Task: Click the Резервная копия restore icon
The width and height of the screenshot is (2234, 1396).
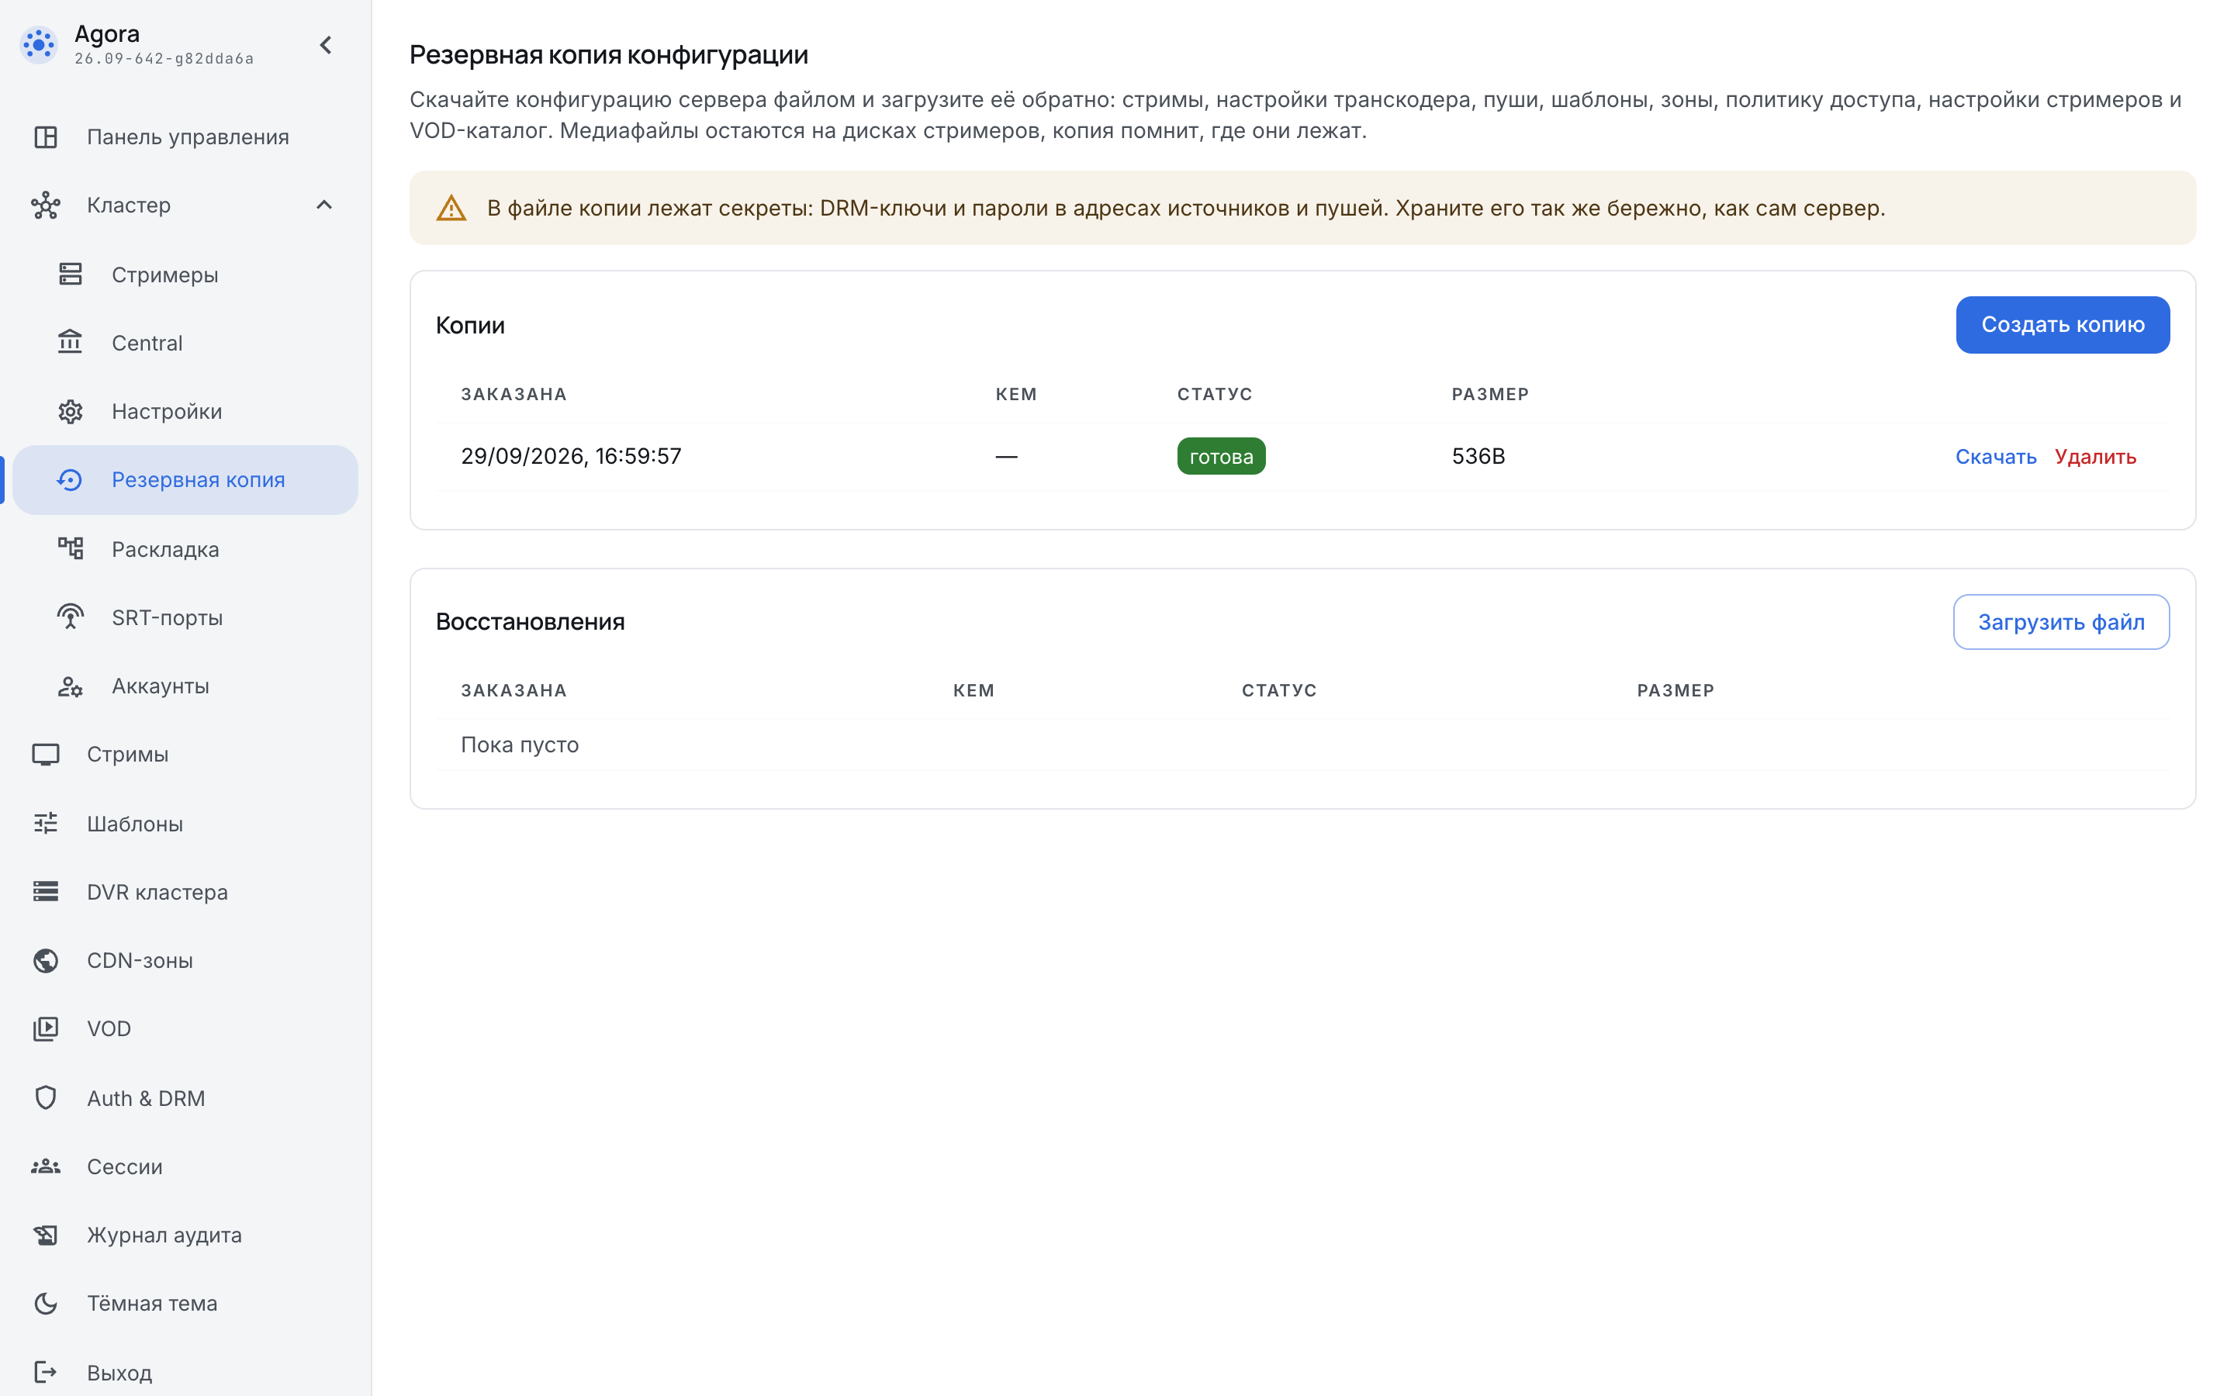Action: [70, 480]
